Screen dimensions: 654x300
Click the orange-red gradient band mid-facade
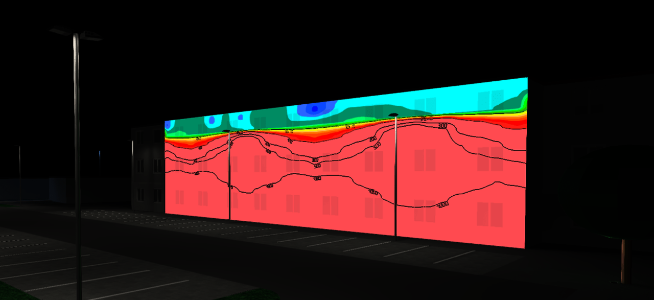pyautogui.click(x=312, y=135)
